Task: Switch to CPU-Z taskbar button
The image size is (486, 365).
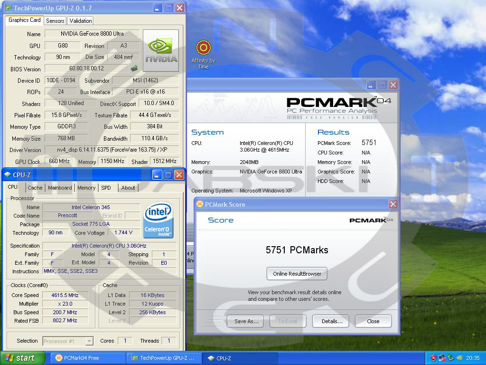Action: (240, 358)
